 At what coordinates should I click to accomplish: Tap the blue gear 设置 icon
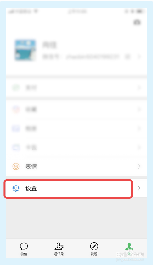pos(16,188)
